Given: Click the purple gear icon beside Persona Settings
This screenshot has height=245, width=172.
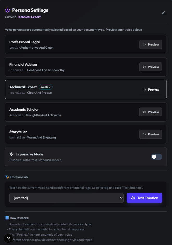Looking at the screenshot, I should tap(7, 10).
